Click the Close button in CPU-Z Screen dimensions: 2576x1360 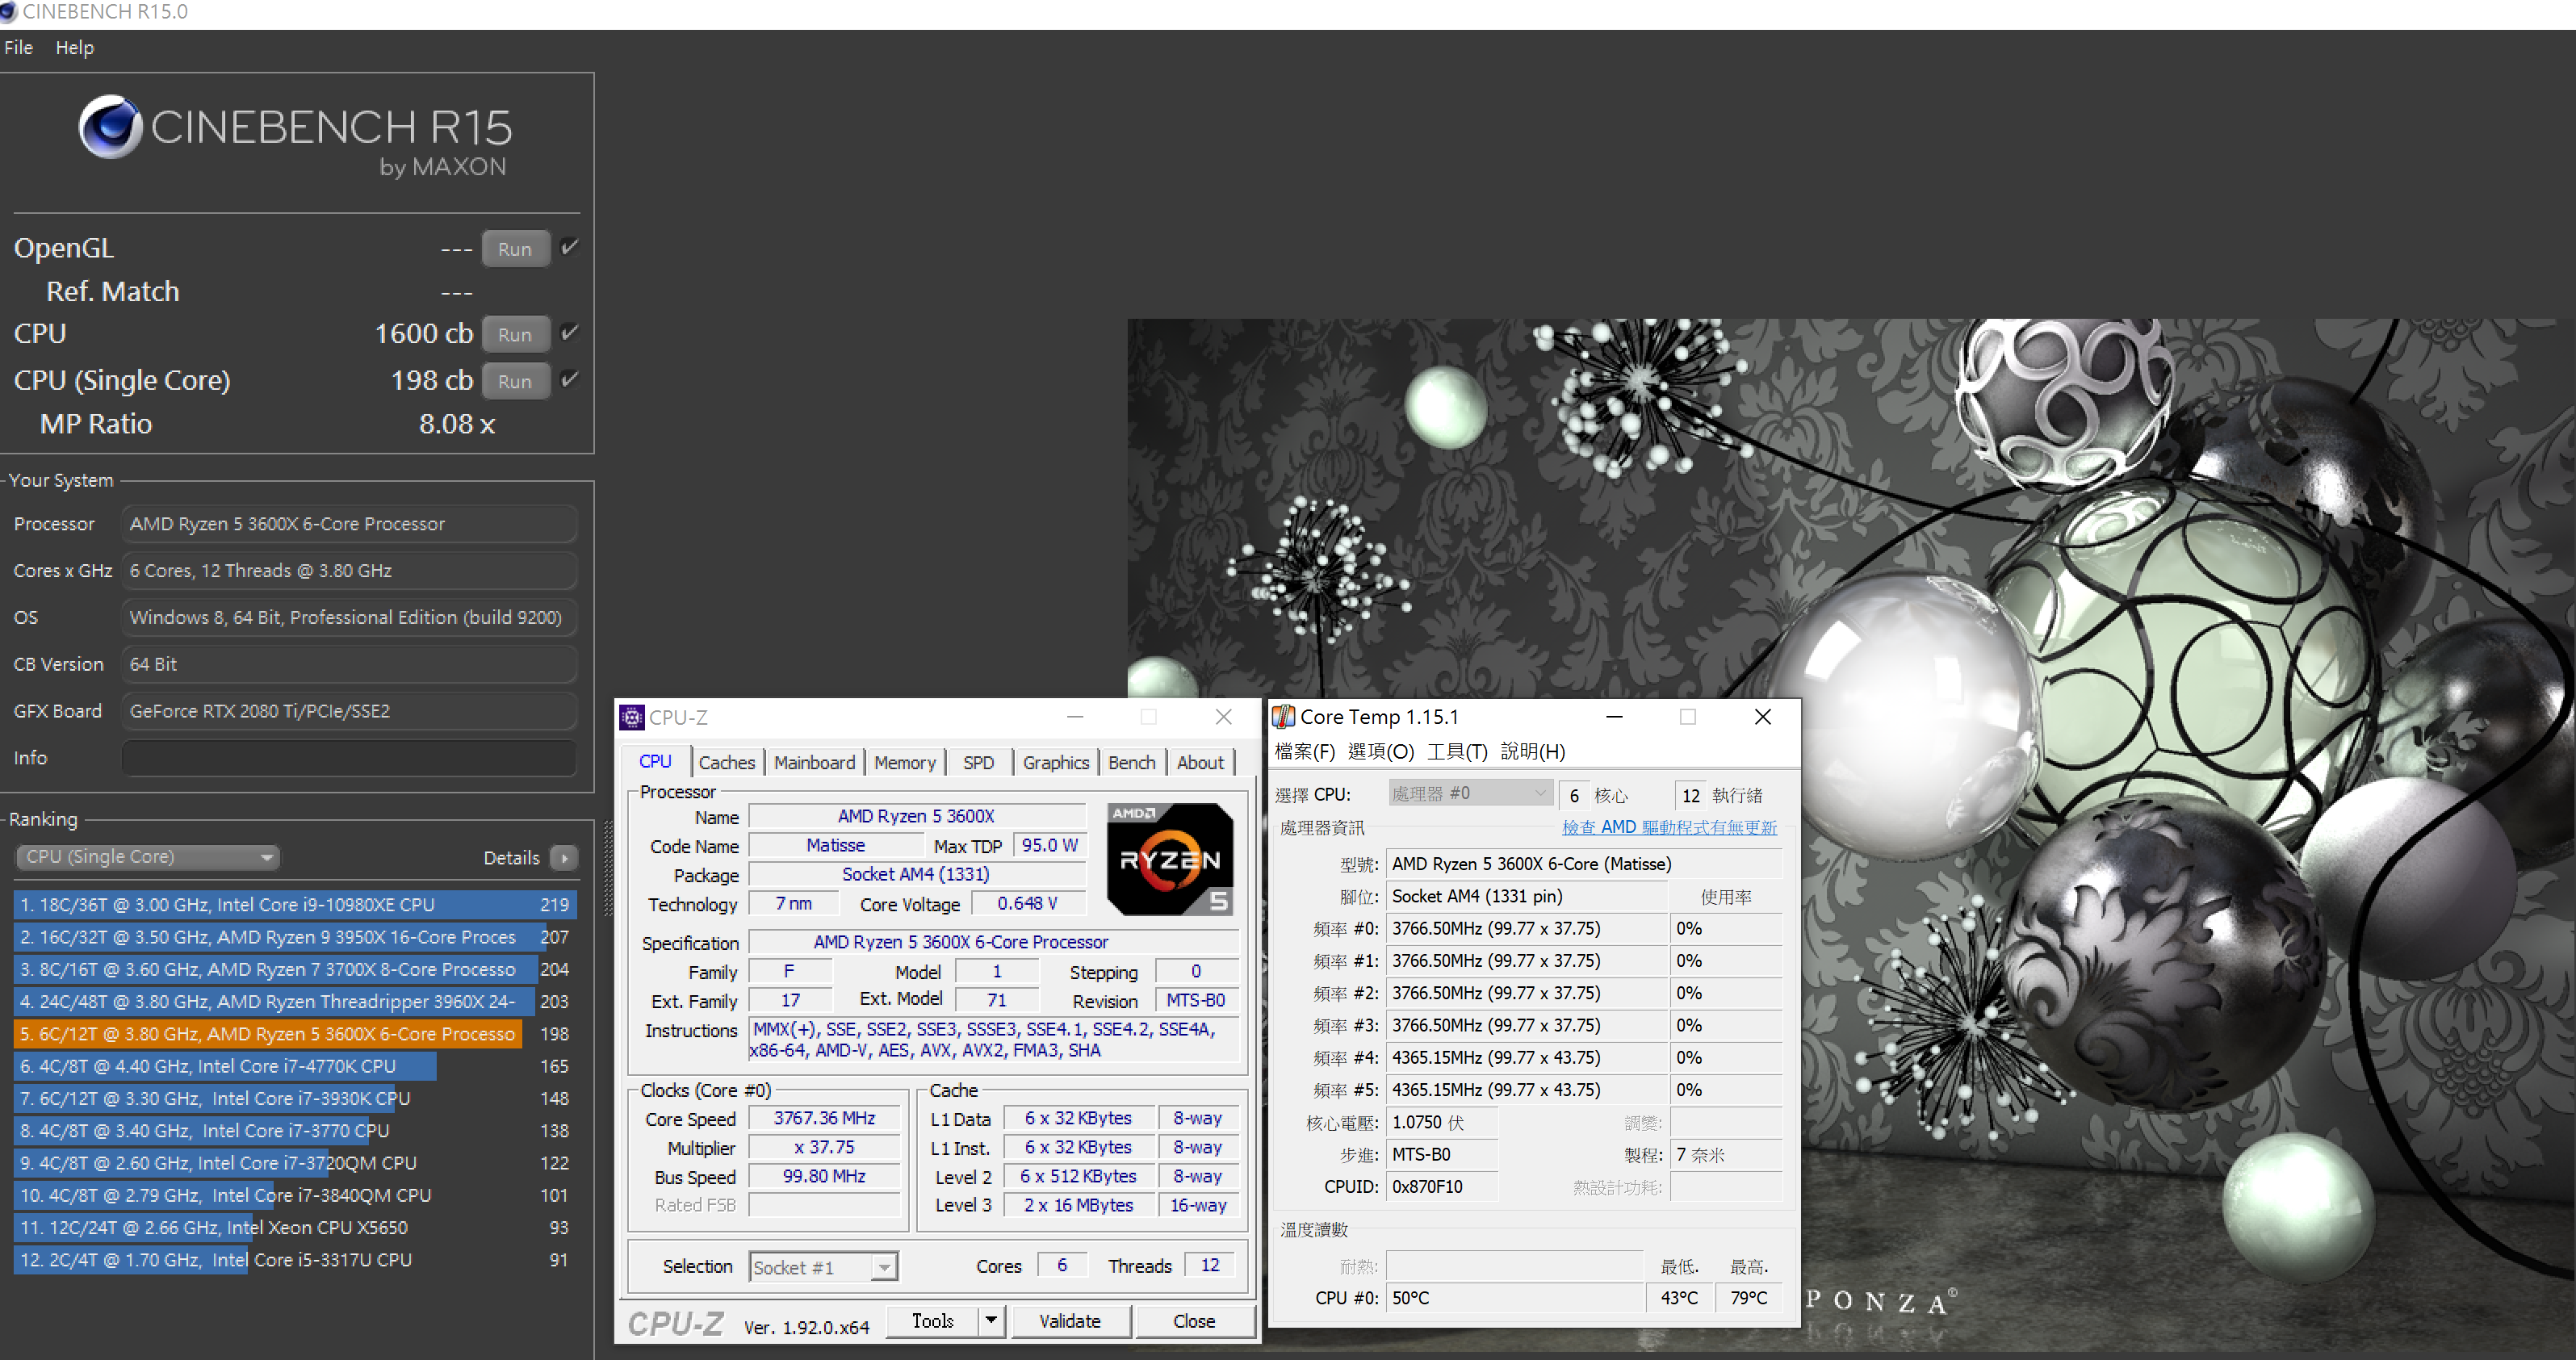click(1194, 1321)
